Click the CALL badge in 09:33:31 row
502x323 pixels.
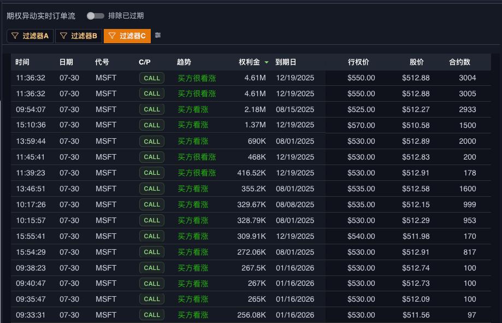click(152, 315)
